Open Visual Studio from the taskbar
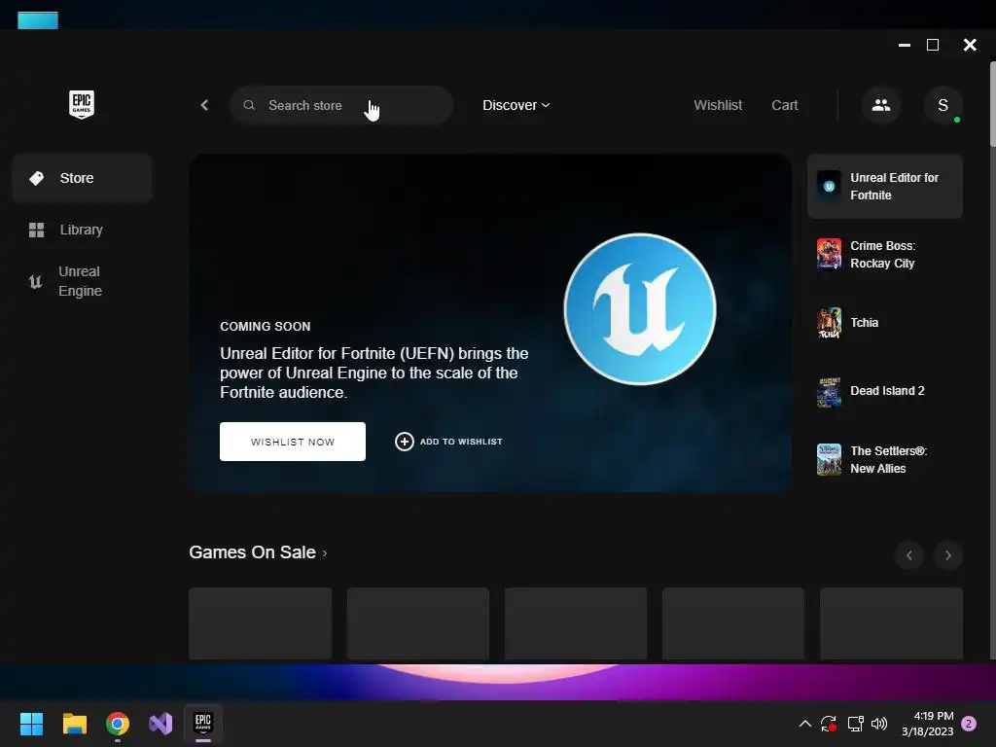This screenshot has height=747, width=996. point(160,724)
